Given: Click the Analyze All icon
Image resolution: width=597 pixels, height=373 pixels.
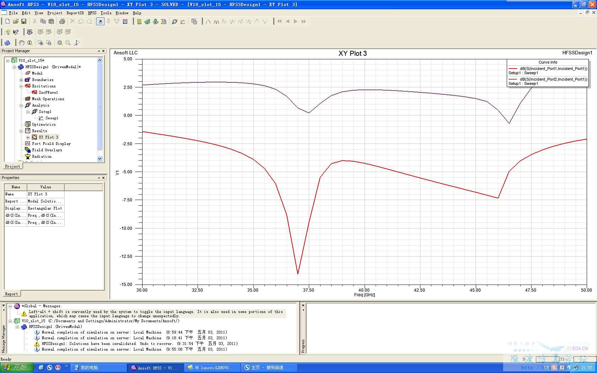Looking at the screenshot, I should (x=156, y=22).
